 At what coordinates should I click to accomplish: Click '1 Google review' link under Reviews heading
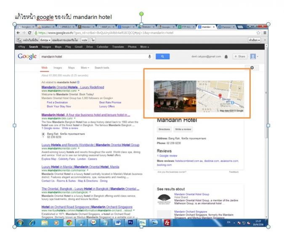[x=167, y=156]
